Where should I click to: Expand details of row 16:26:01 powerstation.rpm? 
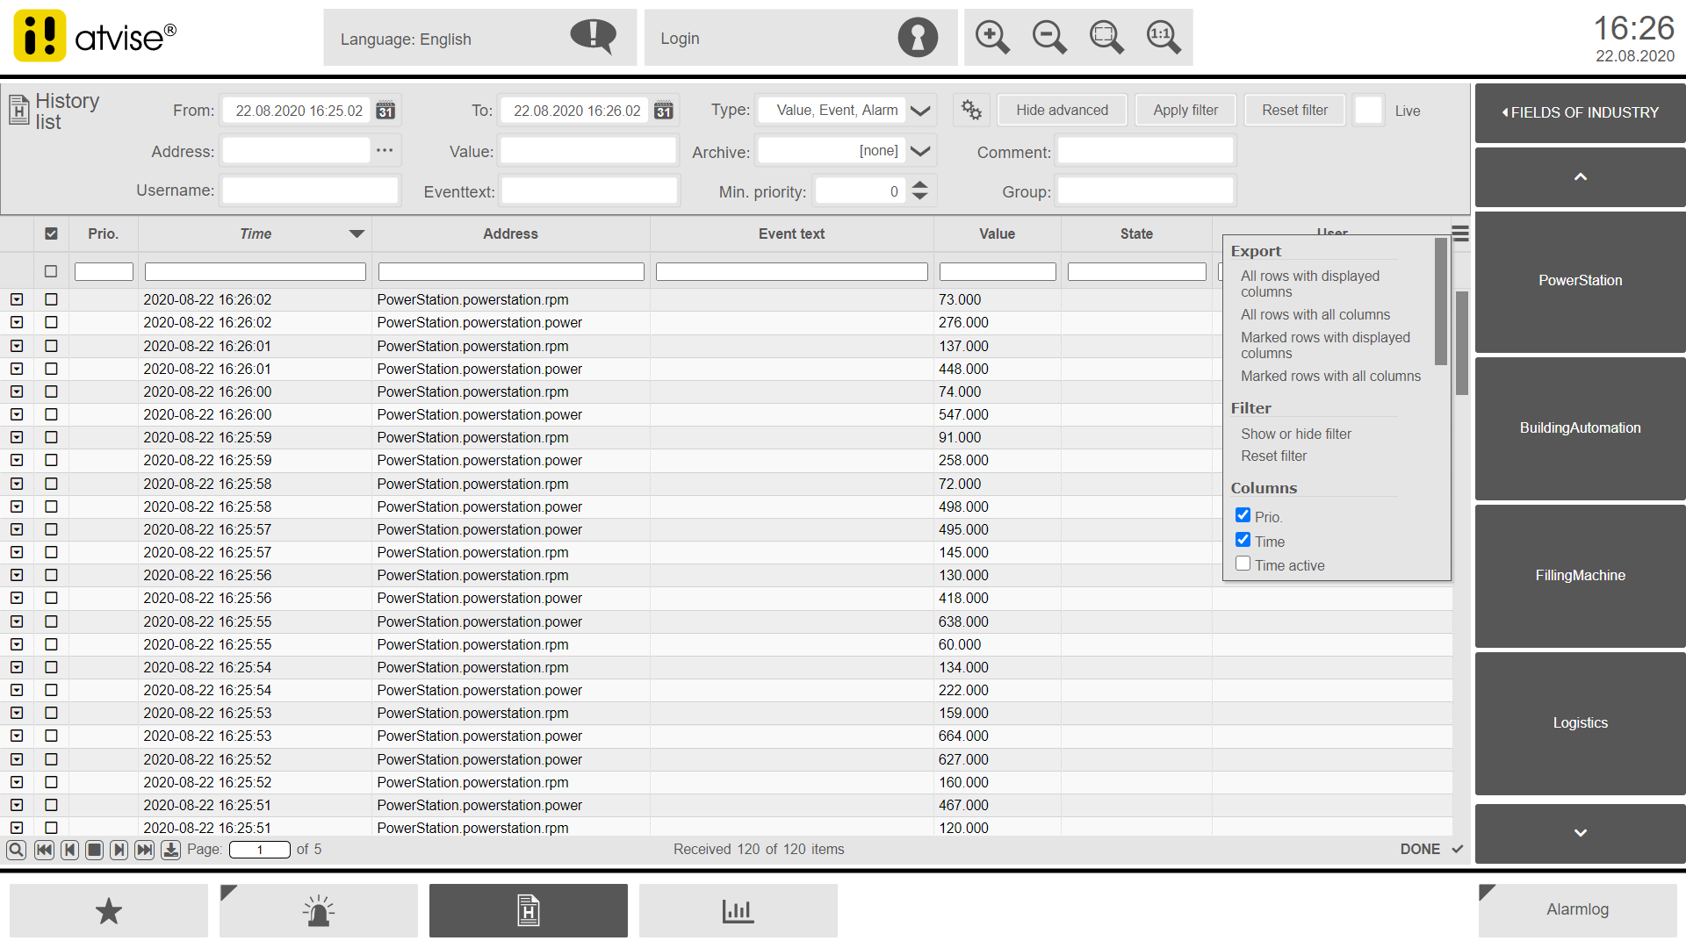click(x=17, y=346)
